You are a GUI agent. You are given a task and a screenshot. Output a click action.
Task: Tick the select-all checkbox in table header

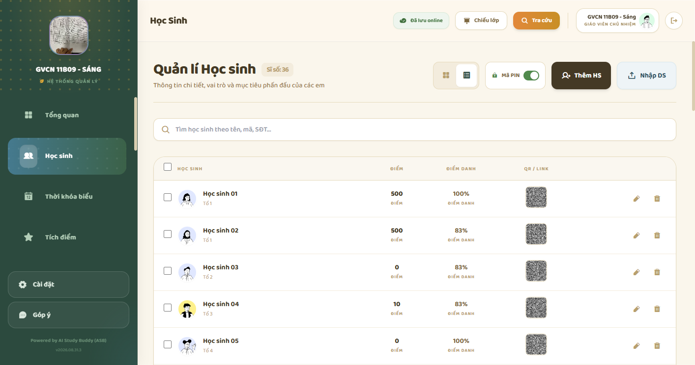[168, 167]
